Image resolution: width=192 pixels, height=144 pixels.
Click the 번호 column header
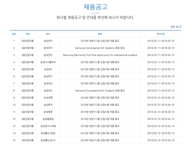coord(14,34)
